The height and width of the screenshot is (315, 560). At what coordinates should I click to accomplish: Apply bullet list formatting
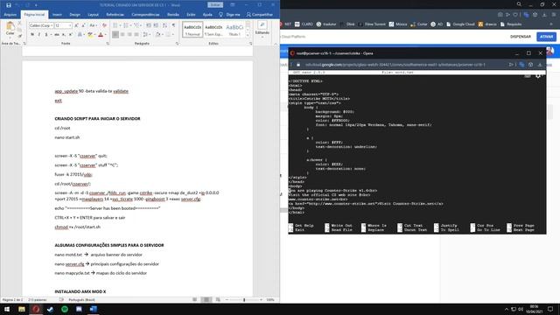pyautogui.click(x=116, y=25)
